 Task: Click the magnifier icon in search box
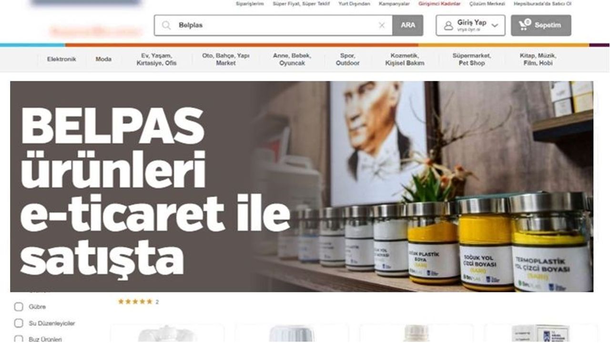(166, 25)
